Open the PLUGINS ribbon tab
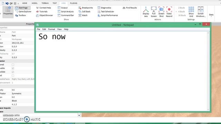This screenshot has width=221, height=124. tap(74, 3)
